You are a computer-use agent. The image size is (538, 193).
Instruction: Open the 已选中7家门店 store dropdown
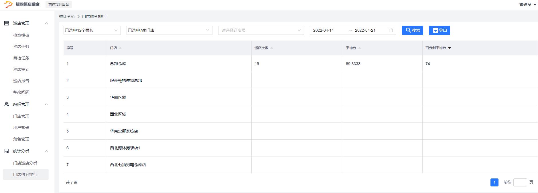169,30
